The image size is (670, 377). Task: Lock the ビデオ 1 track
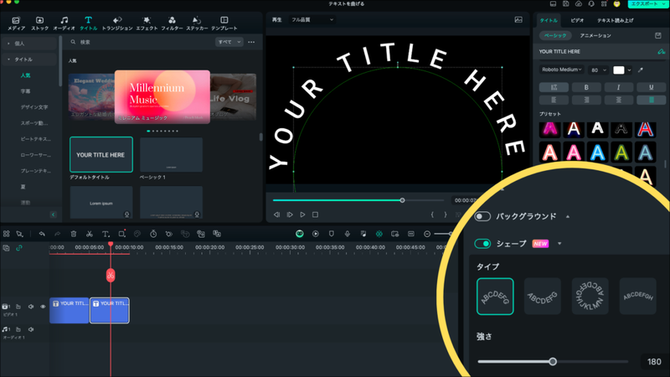pos(18,307)
